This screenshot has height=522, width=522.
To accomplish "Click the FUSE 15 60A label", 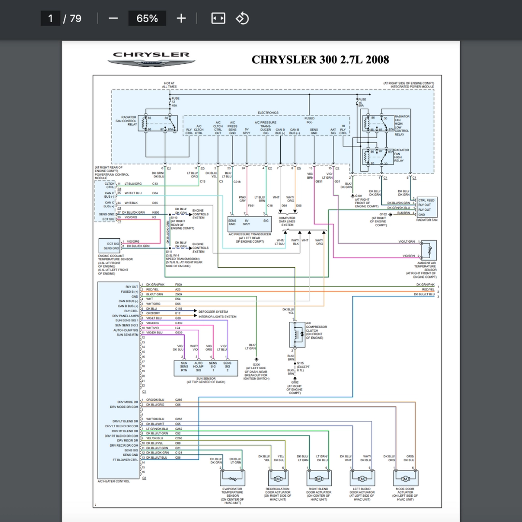I will coord(362,102).
